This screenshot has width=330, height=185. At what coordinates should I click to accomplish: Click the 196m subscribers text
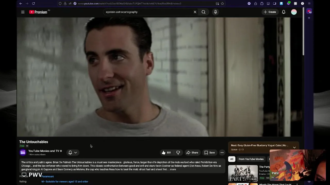[x=37, y=155]
